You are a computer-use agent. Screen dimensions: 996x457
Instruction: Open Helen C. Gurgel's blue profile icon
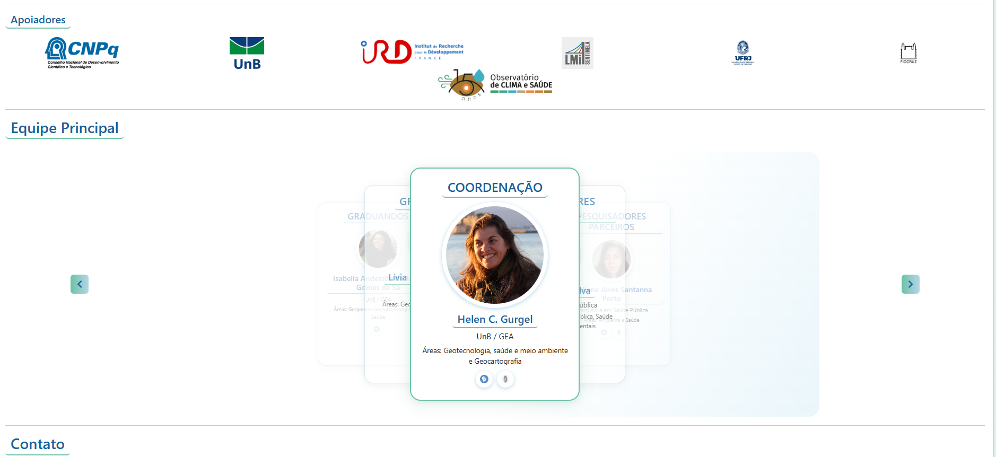pyautogui.click(x=484, y=379)
